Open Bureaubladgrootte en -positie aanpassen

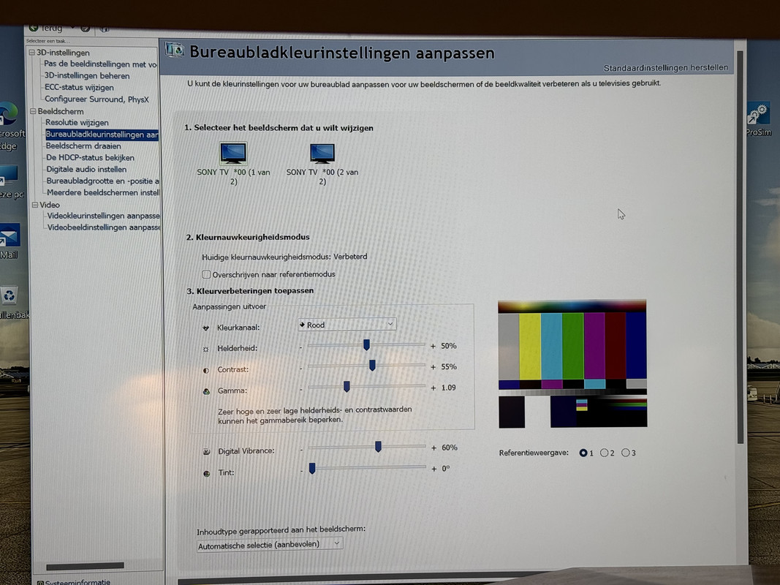103,181
